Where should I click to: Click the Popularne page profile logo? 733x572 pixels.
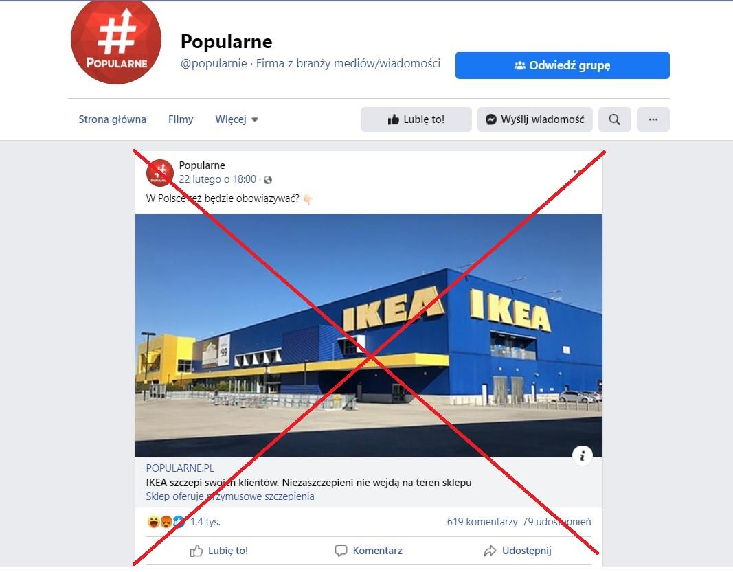tap(116, 41)
